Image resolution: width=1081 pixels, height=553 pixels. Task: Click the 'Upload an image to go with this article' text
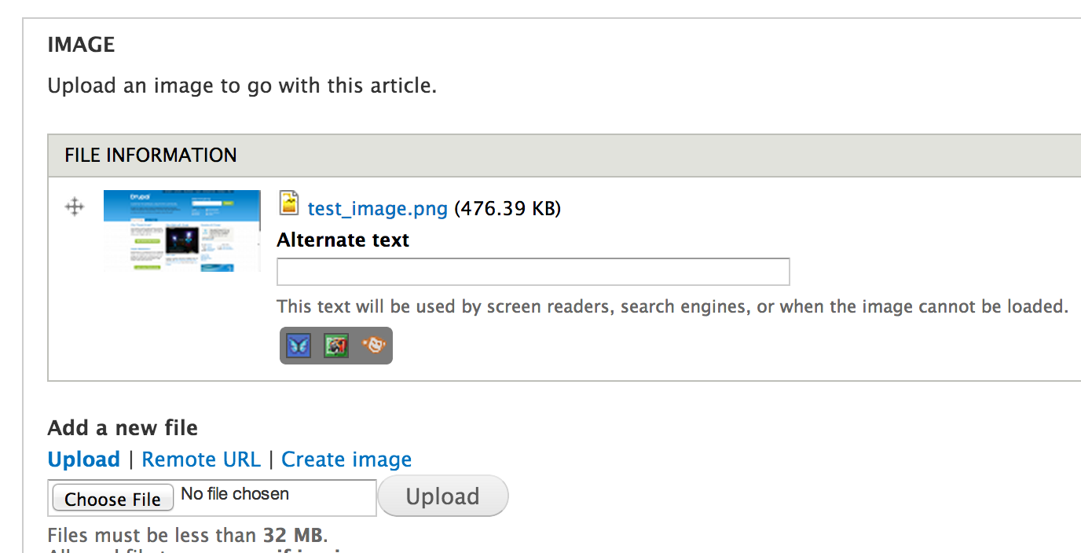click(x=242, y=86)
